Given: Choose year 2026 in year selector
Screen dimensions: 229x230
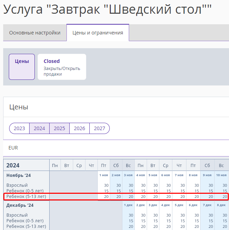Looking at the screenshot, I should (79, 128).
